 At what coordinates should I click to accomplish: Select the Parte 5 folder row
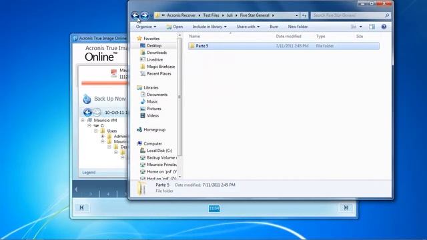pos(284,46)
